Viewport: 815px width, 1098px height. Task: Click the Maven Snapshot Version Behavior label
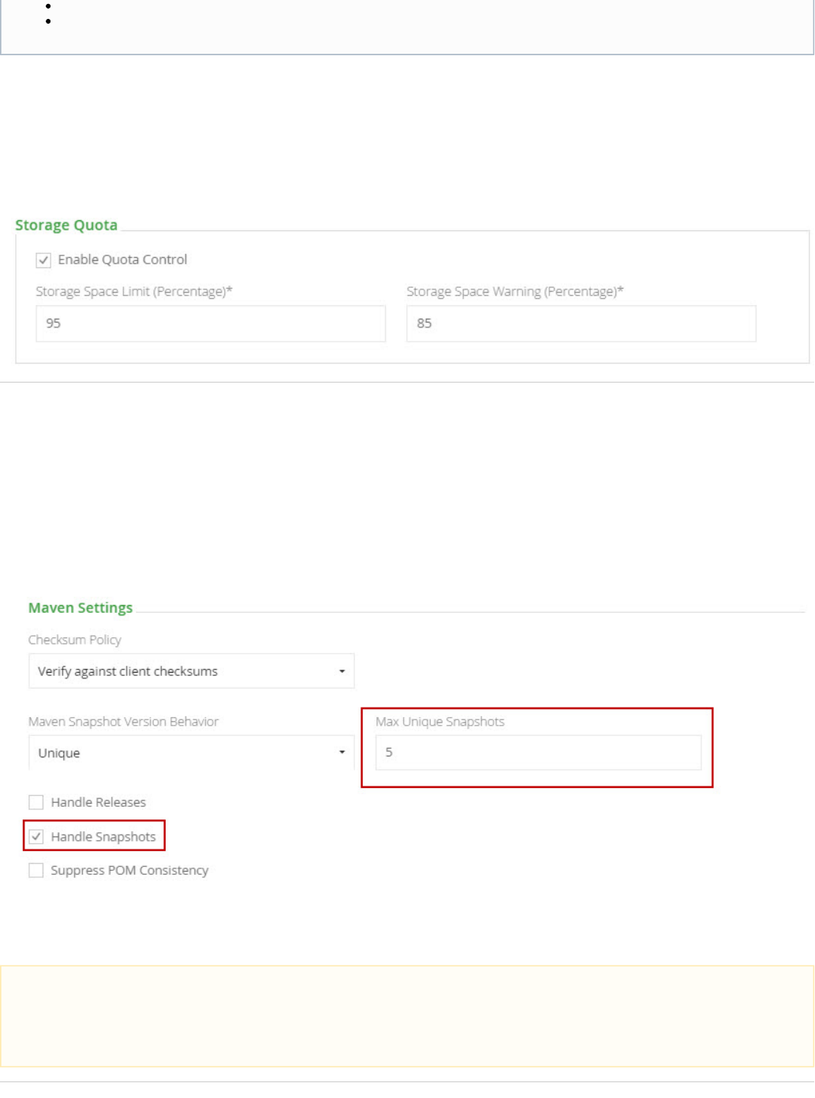click(x=123, y=722)
